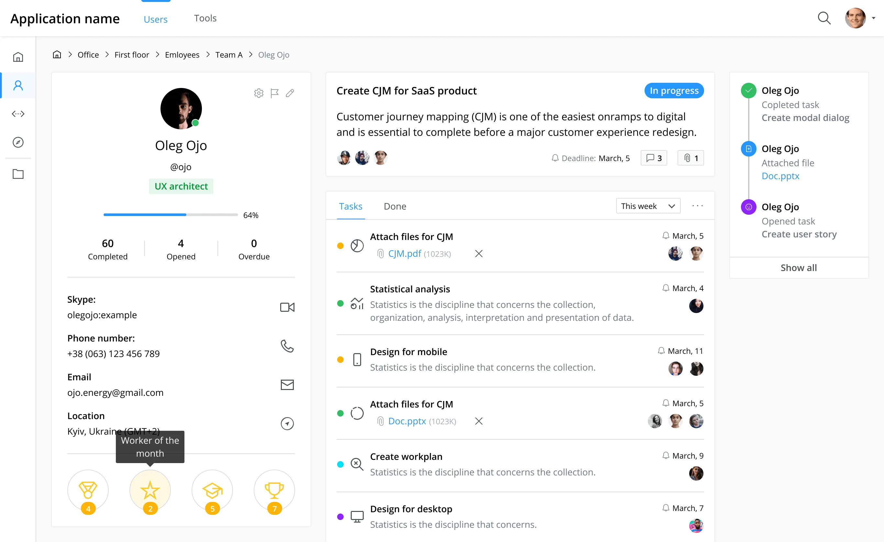
Task: Click the phone call icon
Action: pyautogui.click(x=287, y=346)
